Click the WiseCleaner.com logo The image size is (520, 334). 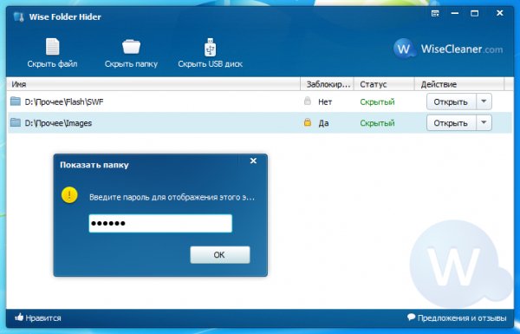tap(448, 49)
